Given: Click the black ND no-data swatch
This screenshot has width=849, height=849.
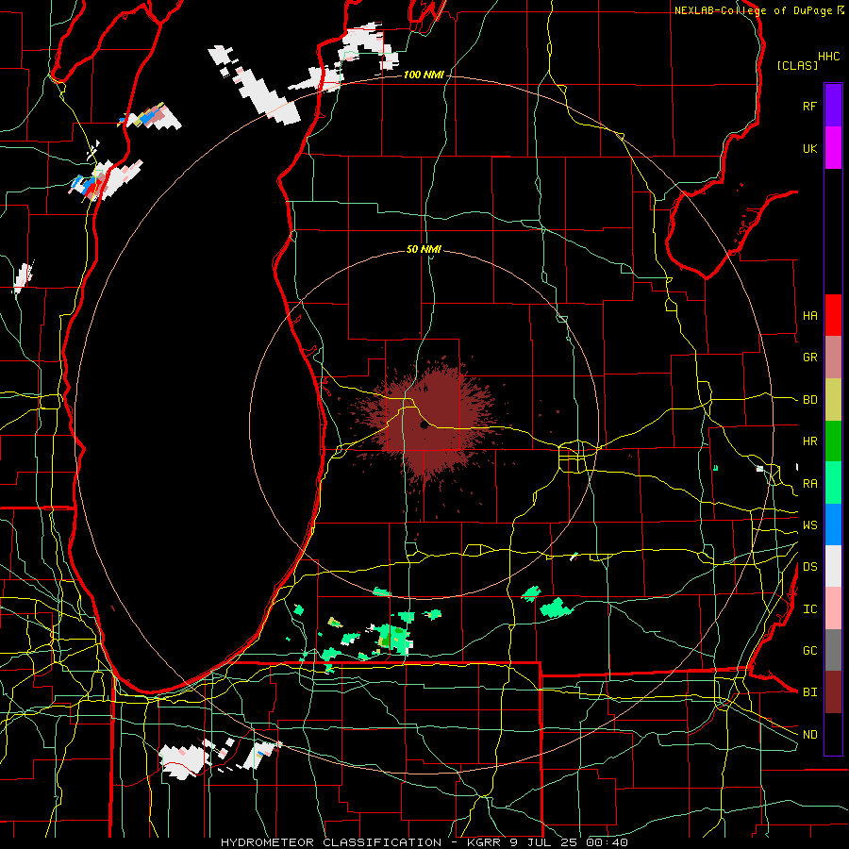Looking at the screenshot, I should point(833,734).
